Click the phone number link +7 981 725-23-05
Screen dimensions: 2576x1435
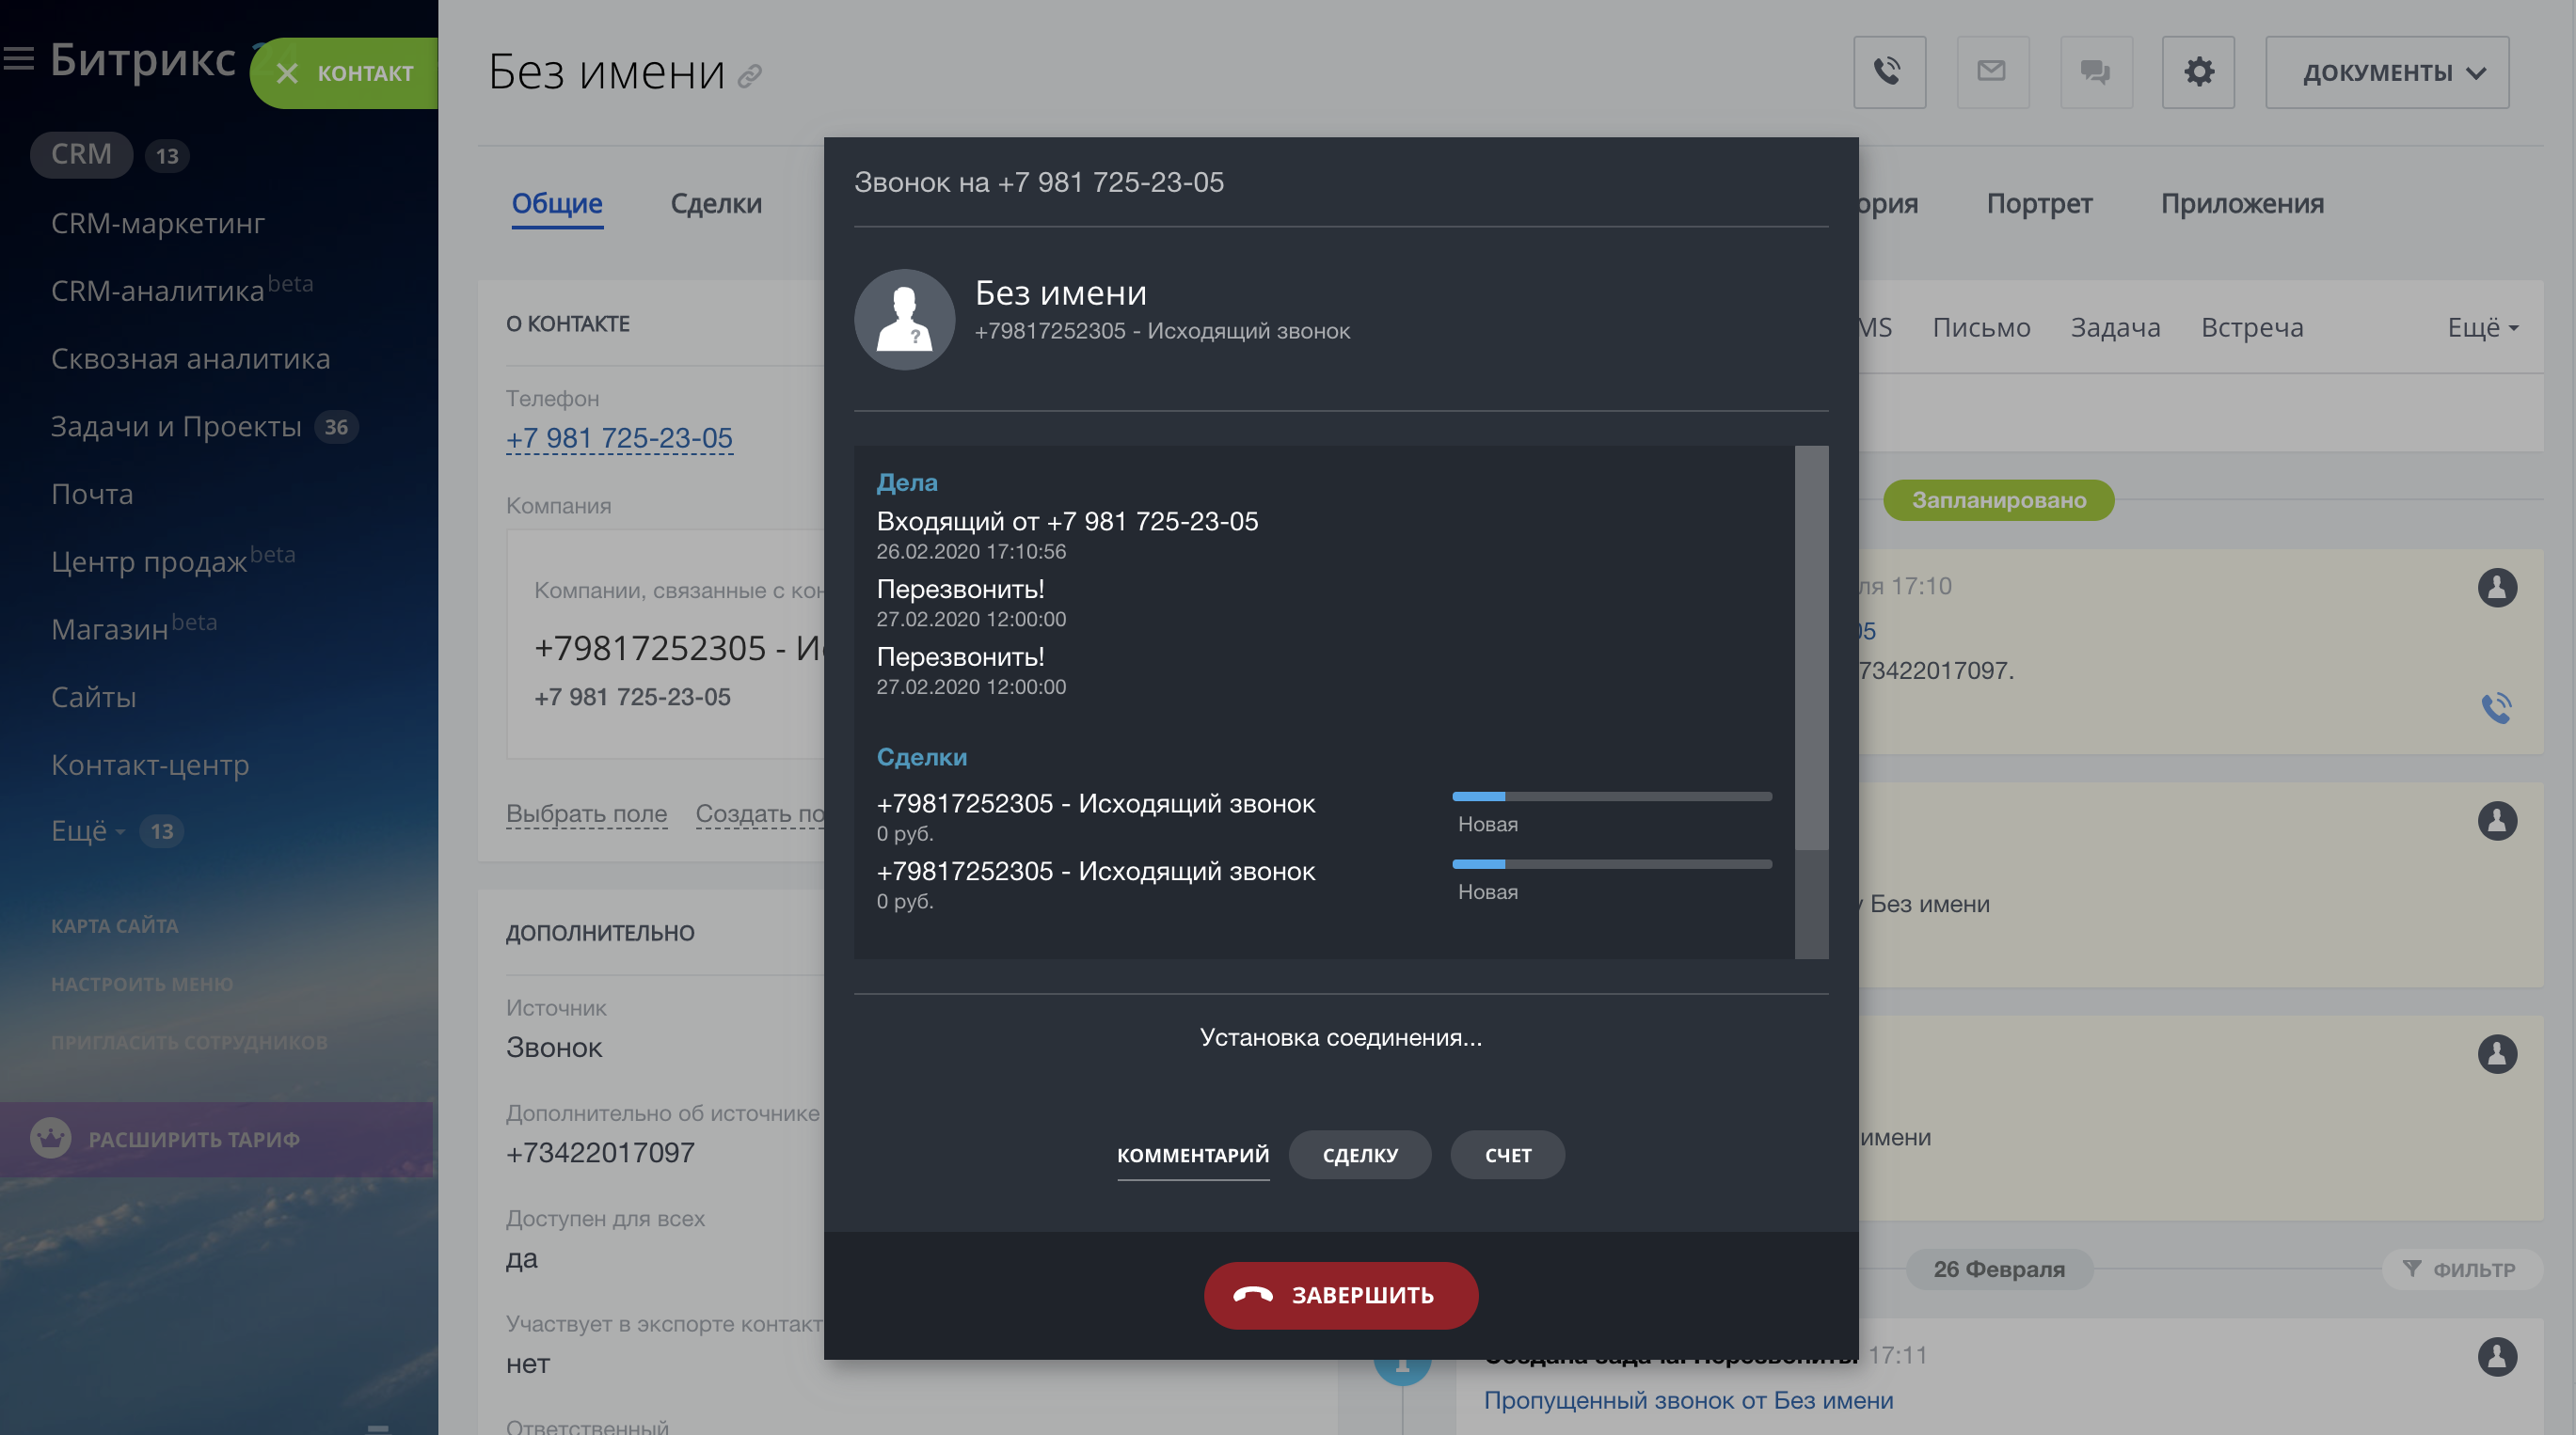tap(619, 437)
